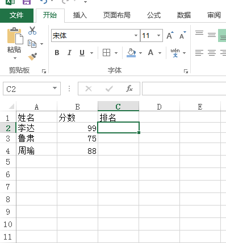Expand the phonetic guide dropdown arrow

(x=184, y=53)
